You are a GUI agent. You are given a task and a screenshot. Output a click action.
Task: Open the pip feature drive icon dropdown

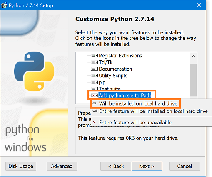pos(95,82)
